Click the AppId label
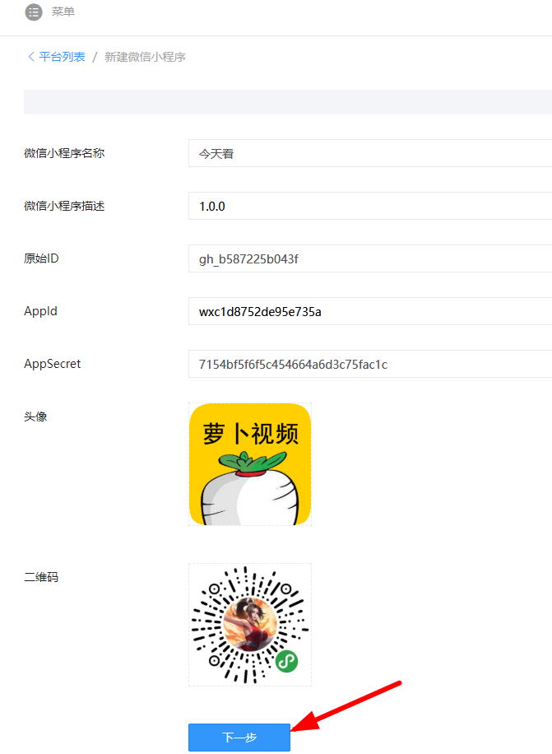The image size is (552, 754). [x=41, y=311]
